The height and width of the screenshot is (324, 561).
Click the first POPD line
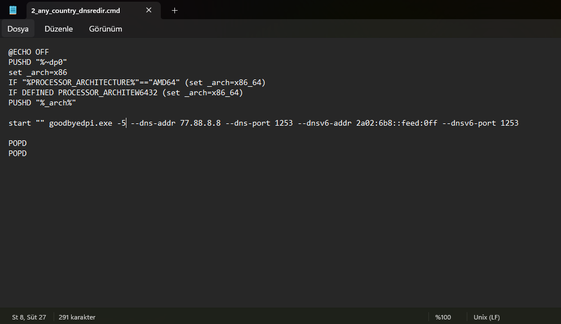coord(17,143)
